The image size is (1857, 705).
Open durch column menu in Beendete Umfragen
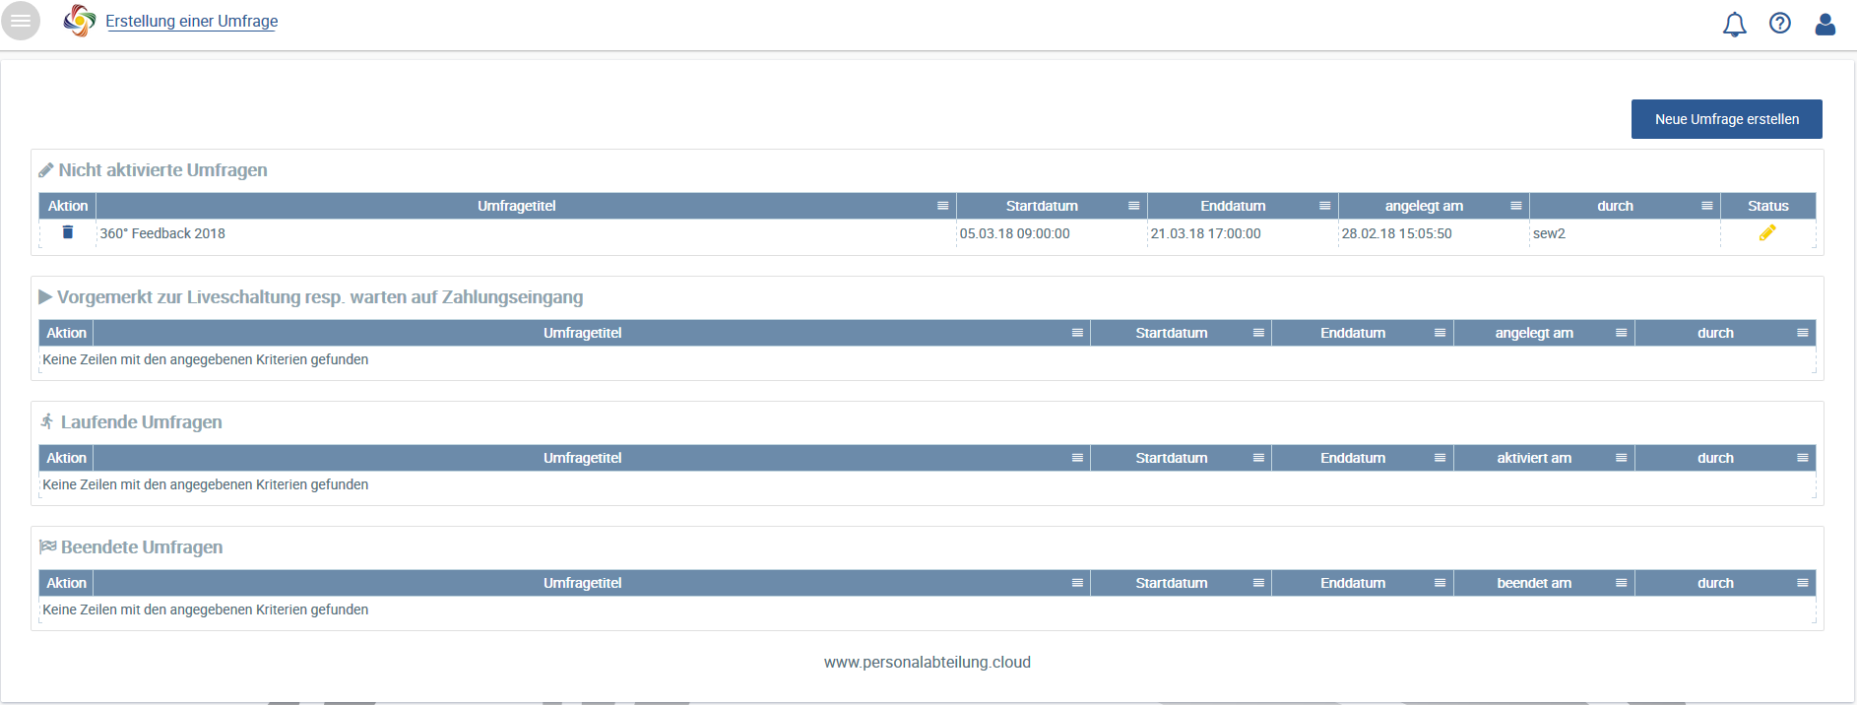click(1802, 583)
